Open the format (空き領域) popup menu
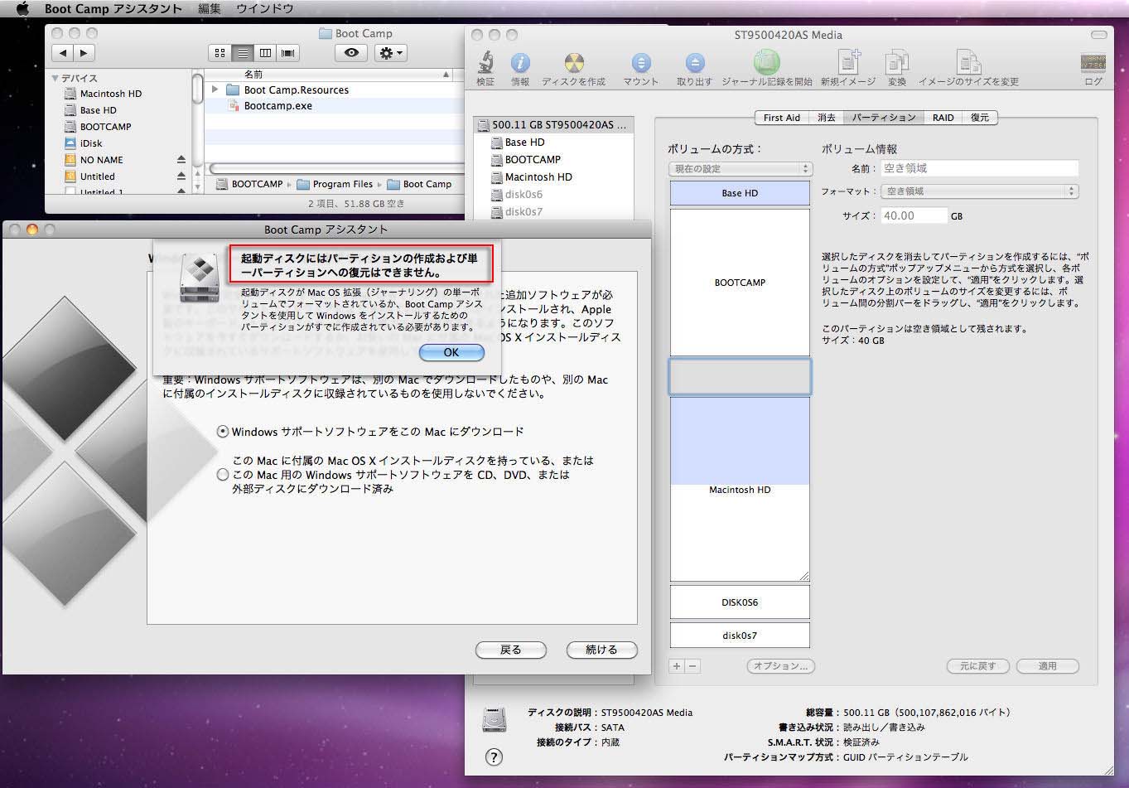The height and width of the screenshot is (788, 1129). point(979,191)
